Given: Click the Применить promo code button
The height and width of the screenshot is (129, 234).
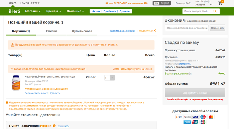Looking at the screenshot, I should tap(218, 28).
